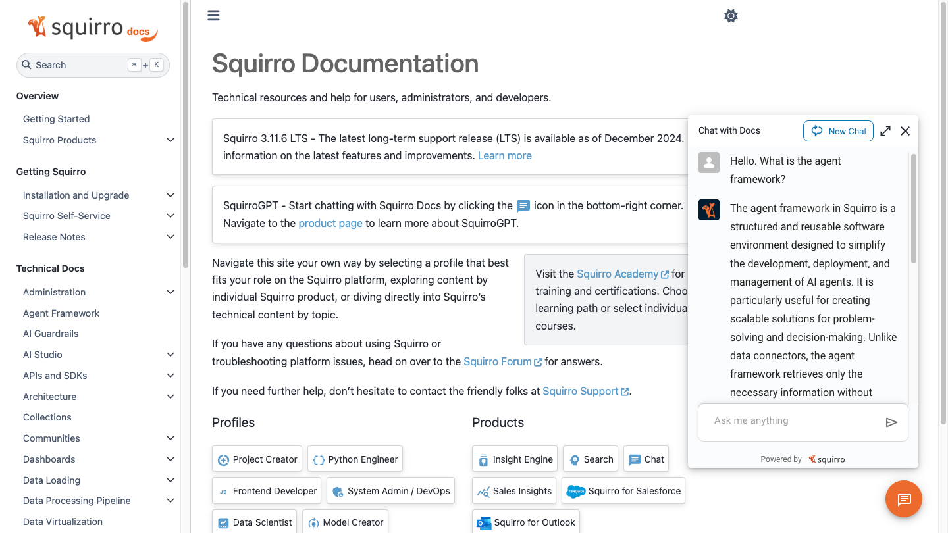The image size is (948, 533).
Task: Click the Outlook icon for Squirro
Action: click(485, 523)
